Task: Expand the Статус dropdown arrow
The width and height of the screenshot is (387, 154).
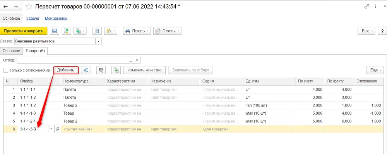Action: 99,41
